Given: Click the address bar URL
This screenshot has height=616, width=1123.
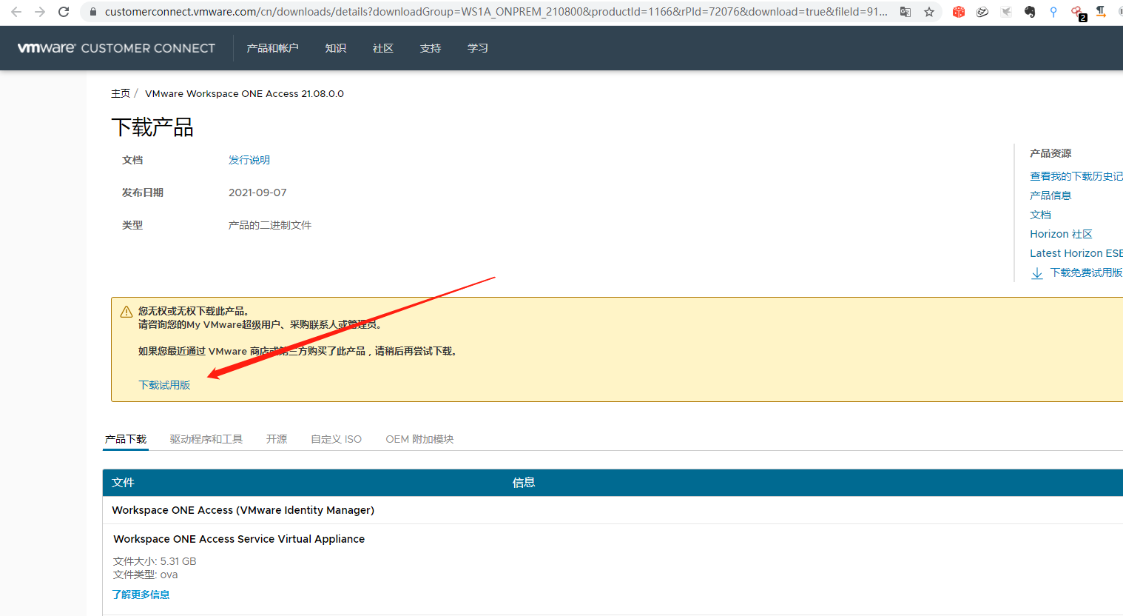Looking at the screenshot, I should point(496,12).
